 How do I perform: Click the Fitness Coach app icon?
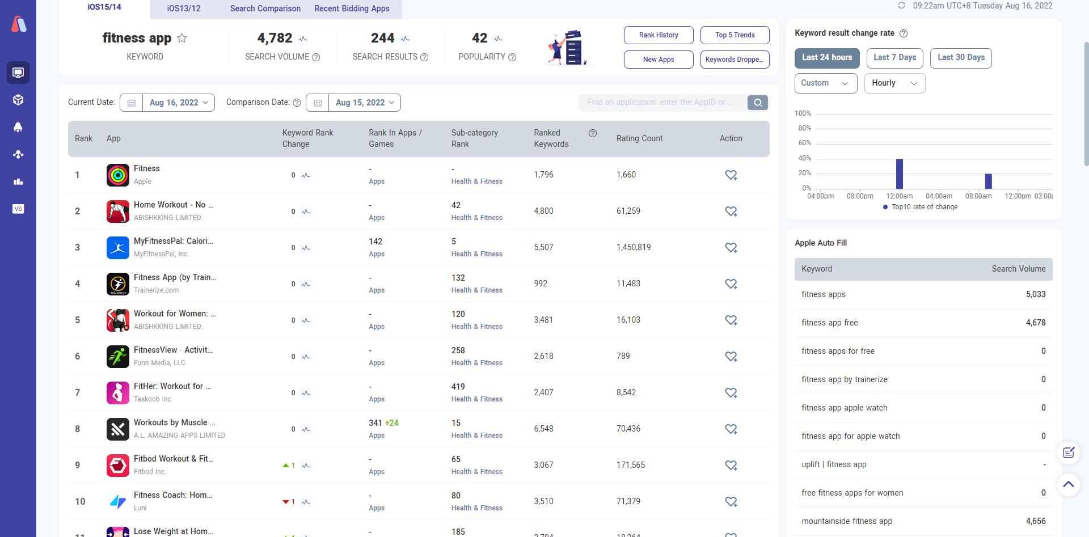point(118,502)
